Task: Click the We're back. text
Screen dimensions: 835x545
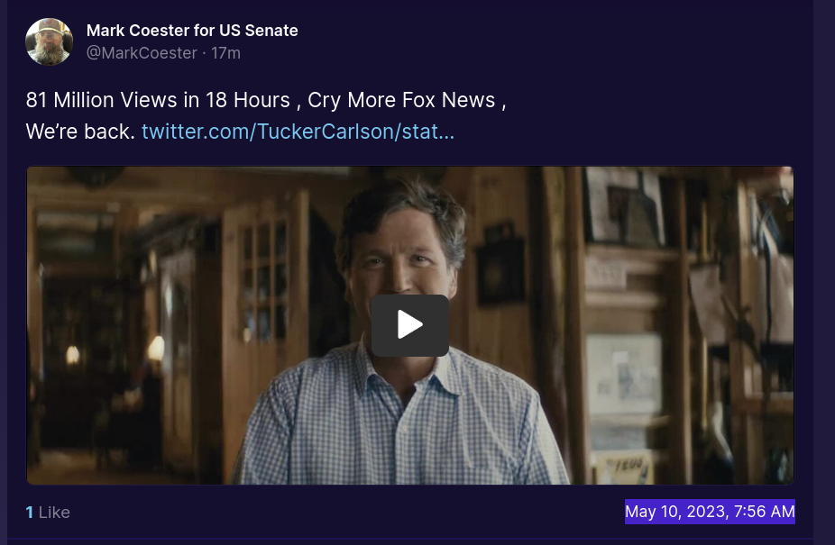Action: pyautogui.click(x=80, y=132)
